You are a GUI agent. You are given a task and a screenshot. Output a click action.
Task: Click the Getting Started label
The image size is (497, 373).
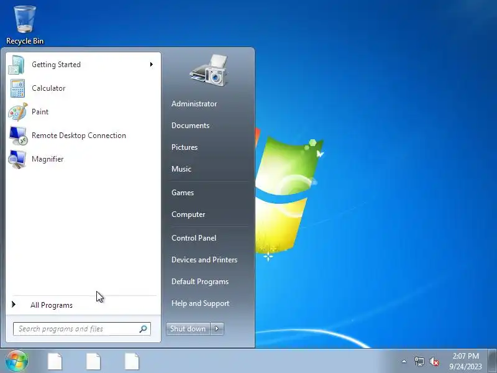pos(56,65)
